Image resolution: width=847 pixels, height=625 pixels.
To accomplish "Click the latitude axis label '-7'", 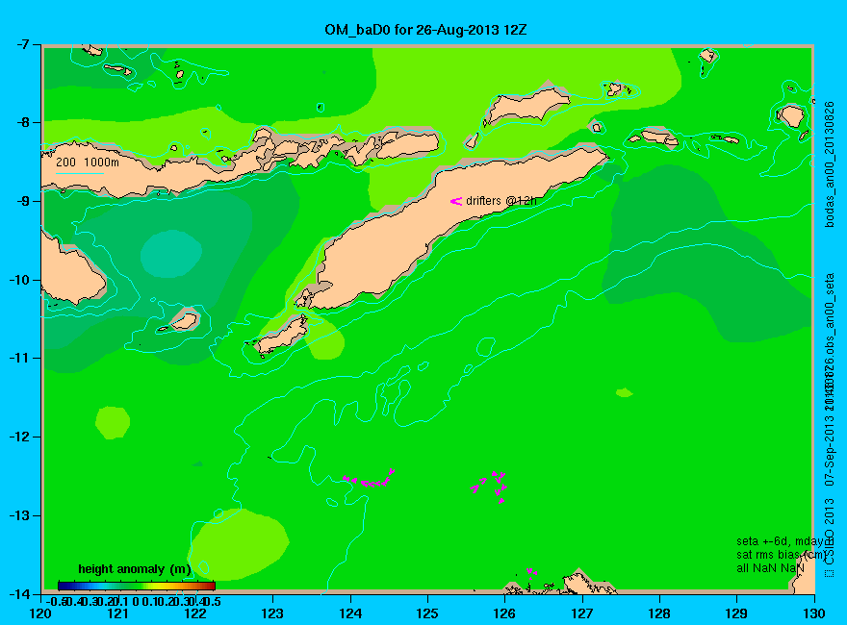I will click(x=22, y=44).
